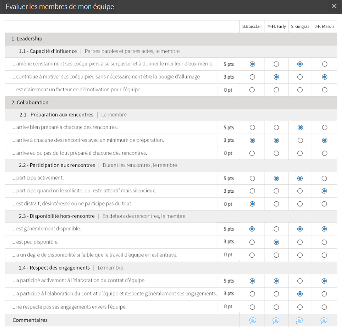This screenshot has height=329, width=342.
Task: Select 3 pts 'est peu disponible' for B.Boisclair
Action: pyautogui.click(x=252, y=242)
